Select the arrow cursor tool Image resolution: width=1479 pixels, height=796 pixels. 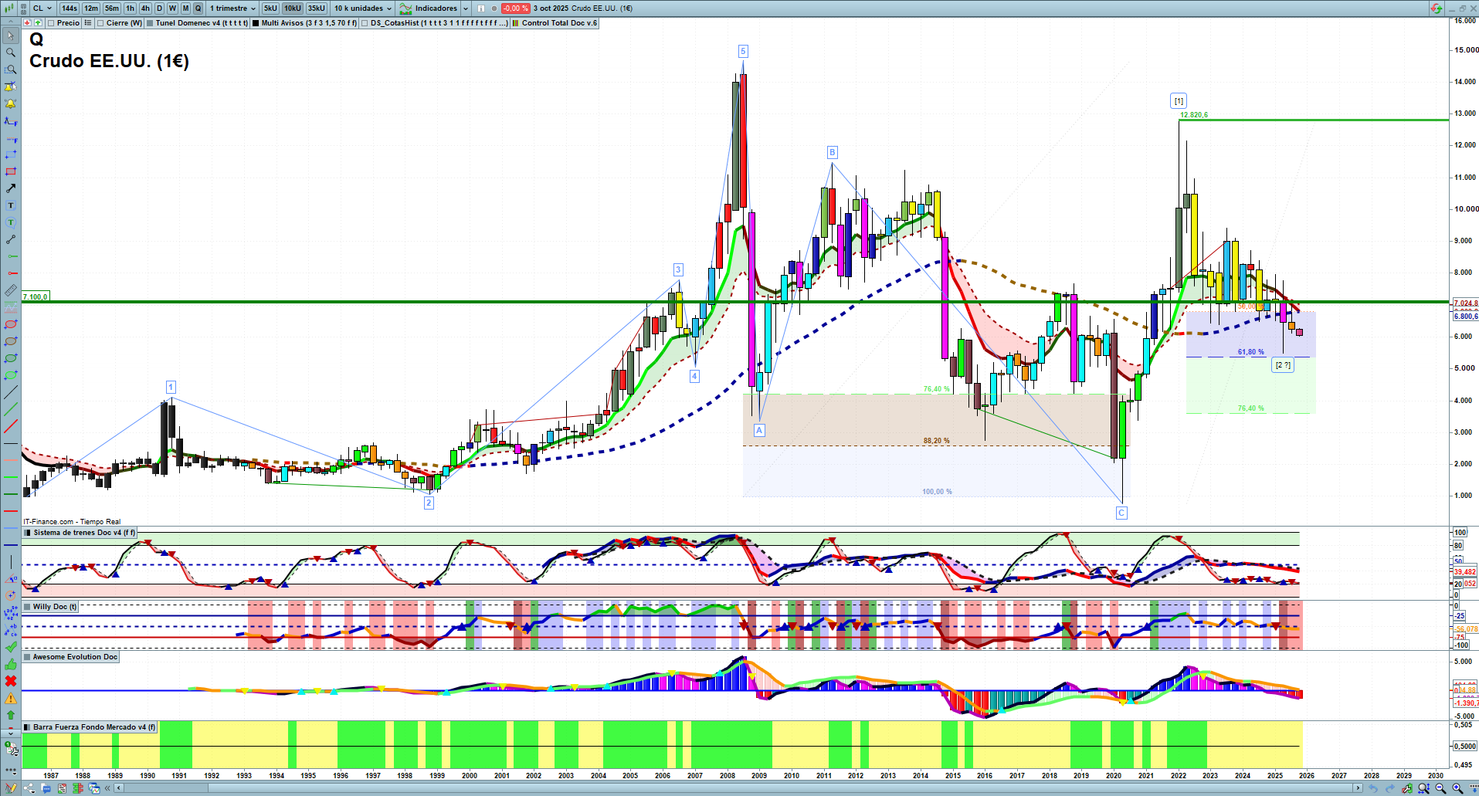[11, 36]
